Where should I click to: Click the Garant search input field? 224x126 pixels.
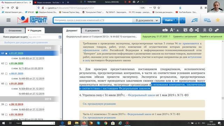(x=93, y=20)
